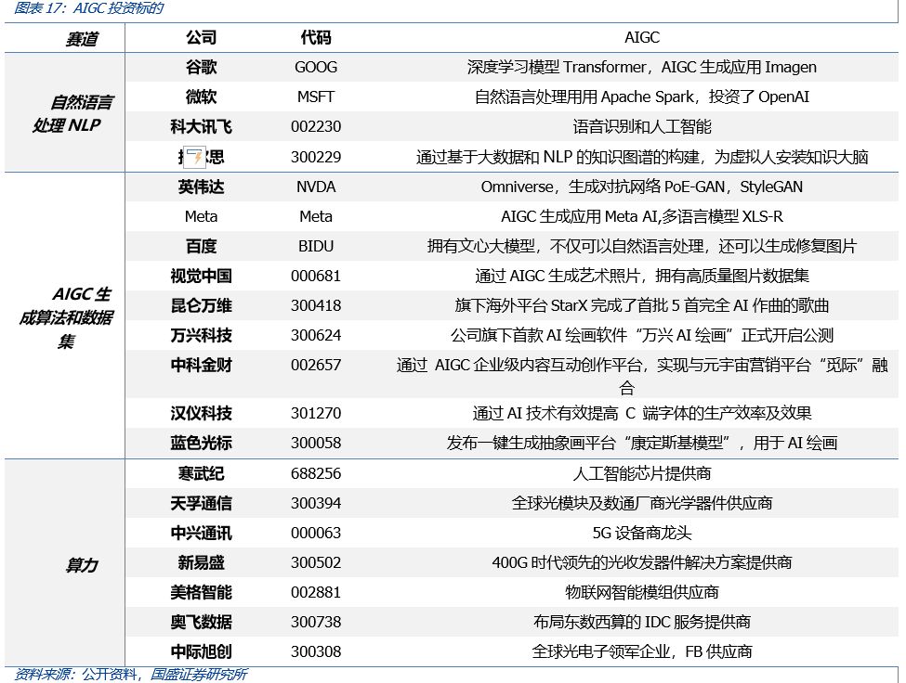The width and height of the screenshot is (906, 683).
Task: Select the 视觉中国 company name
Action: click(x=201, y=277)
